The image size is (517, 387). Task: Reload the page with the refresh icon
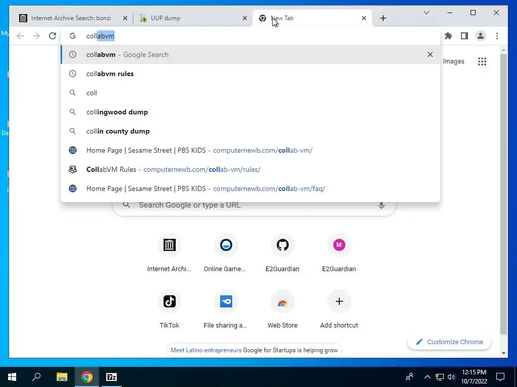(53, 36)
